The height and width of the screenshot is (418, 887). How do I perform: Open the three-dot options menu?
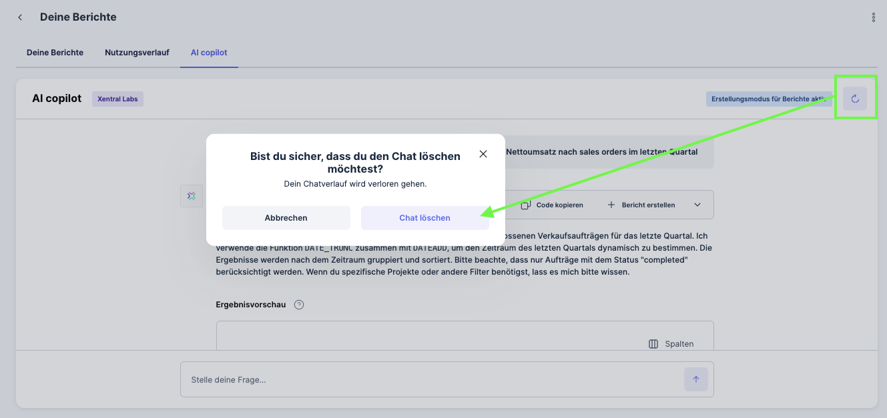(874, 17)
